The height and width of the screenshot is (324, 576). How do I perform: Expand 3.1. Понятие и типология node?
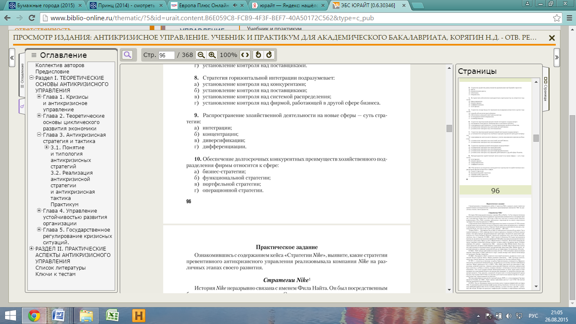tap(47, 148)
